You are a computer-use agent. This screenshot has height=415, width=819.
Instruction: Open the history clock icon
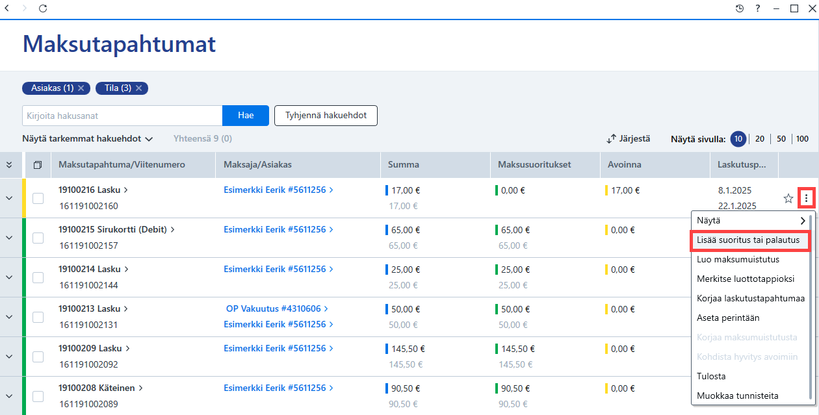click(740, 8)
